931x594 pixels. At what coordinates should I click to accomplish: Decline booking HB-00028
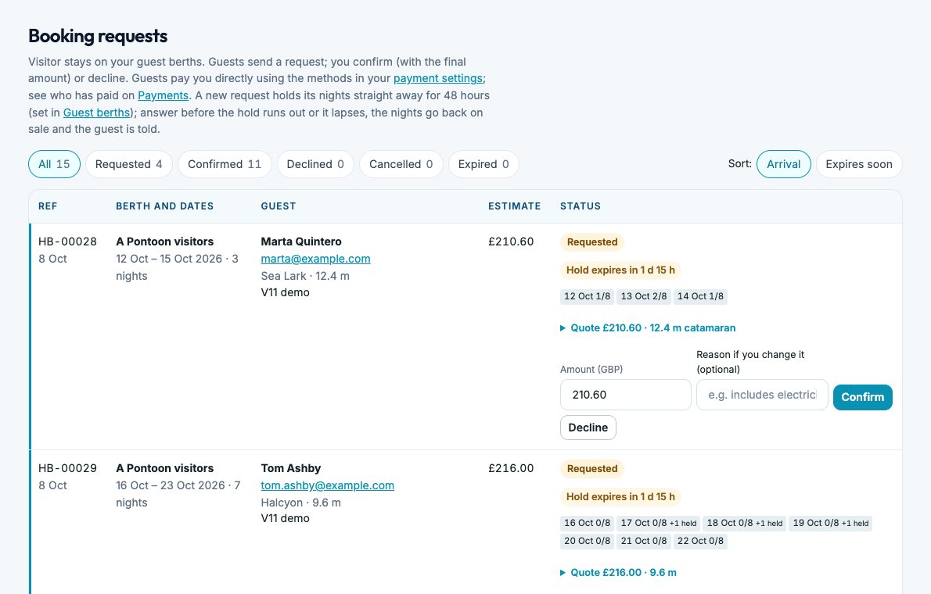588,428
